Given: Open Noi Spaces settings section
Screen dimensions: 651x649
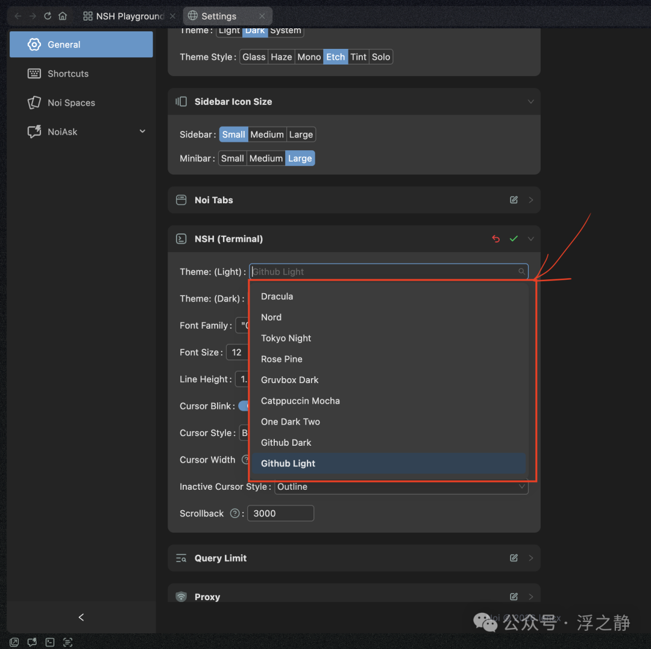Looking at the screenshot, I should [81, 103].
